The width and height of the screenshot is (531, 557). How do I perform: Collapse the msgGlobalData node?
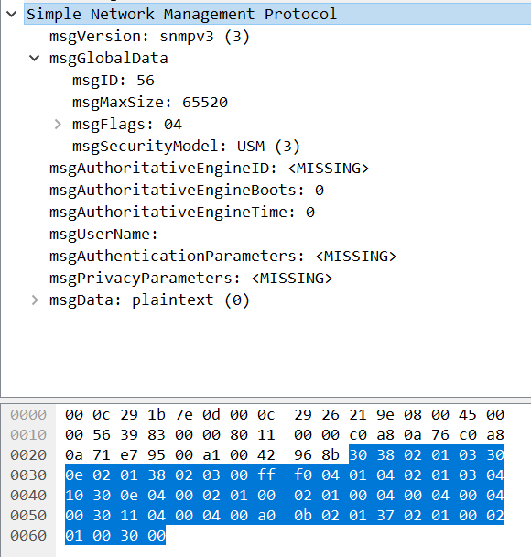35,58
